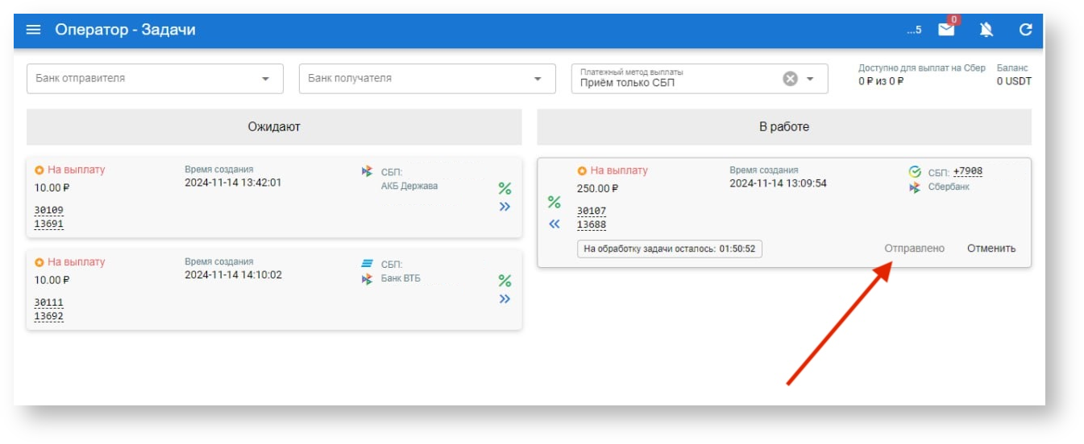The height and width of the screenshot is (444, 1084).
Task: Open the Банк получателя dropdown
Action: 427,79
